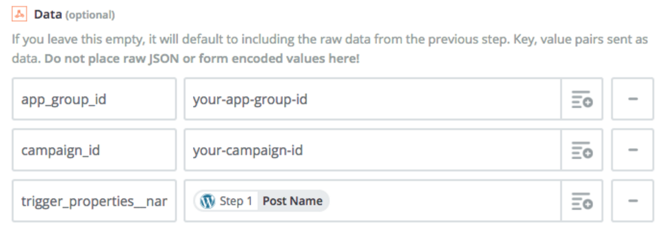Image resolution: width=664 pixels, height=236 pixels.
Task: Click the bold raw JSON warning text
Action: point(202,58)
